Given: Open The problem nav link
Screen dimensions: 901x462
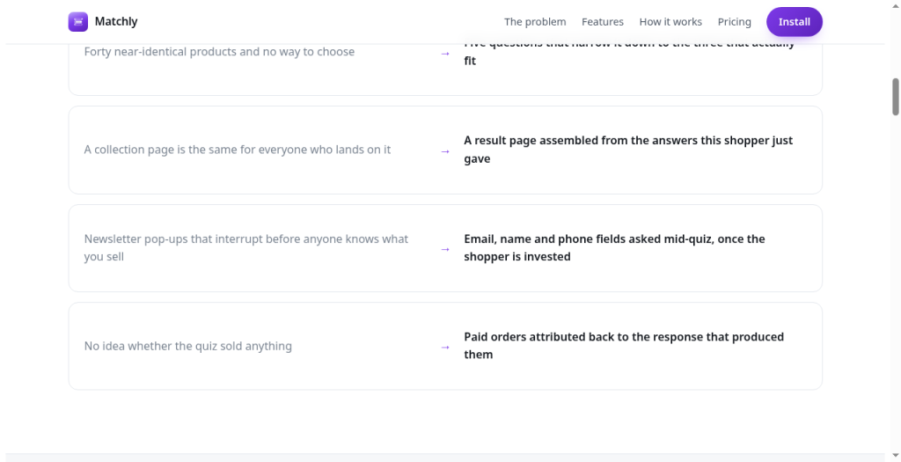Looking at the screenshot, I should pyautogui.click(x=535, y=22).
